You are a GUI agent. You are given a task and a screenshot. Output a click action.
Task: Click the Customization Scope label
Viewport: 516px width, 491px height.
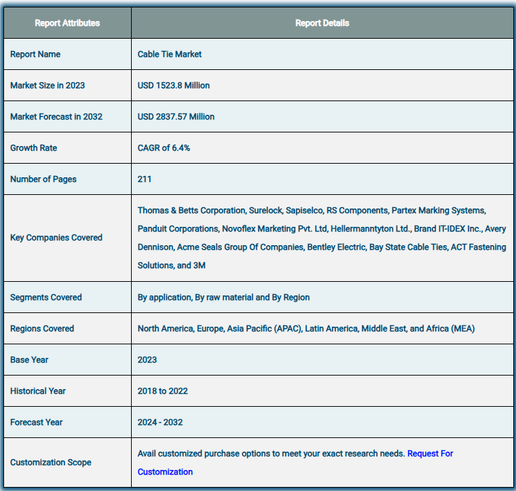(51, 462)
